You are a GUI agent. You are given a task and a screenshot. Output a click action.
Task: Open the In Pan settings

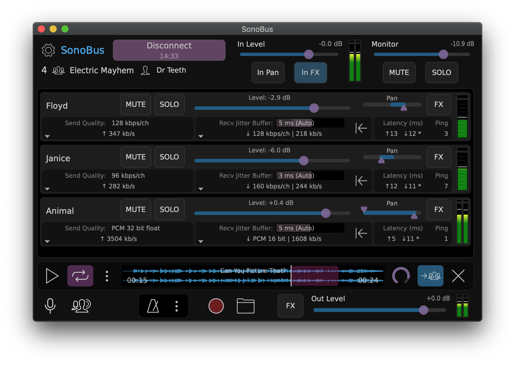268,73
